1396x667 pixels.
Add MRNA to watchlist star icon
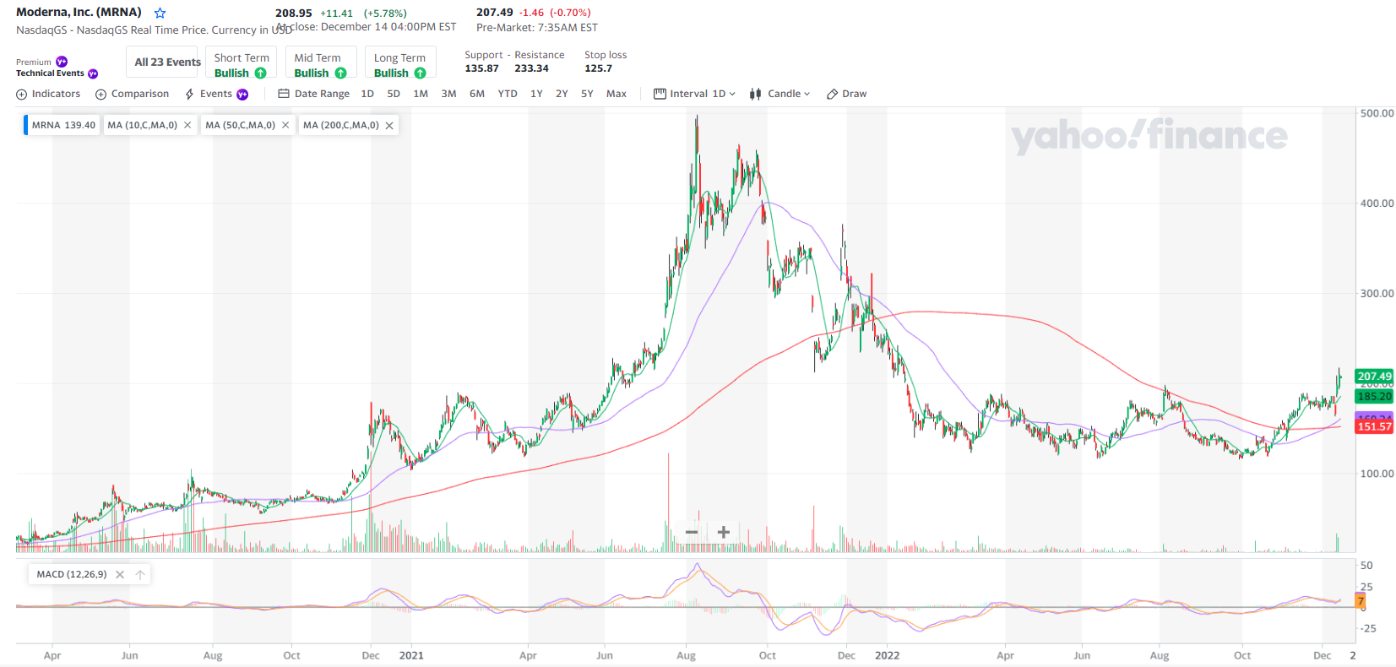[160, 14]
